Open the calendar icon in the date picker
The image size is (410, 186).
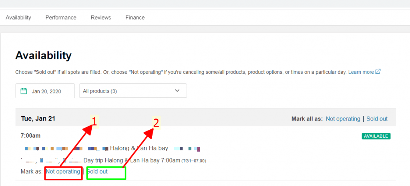click(24, 91)
